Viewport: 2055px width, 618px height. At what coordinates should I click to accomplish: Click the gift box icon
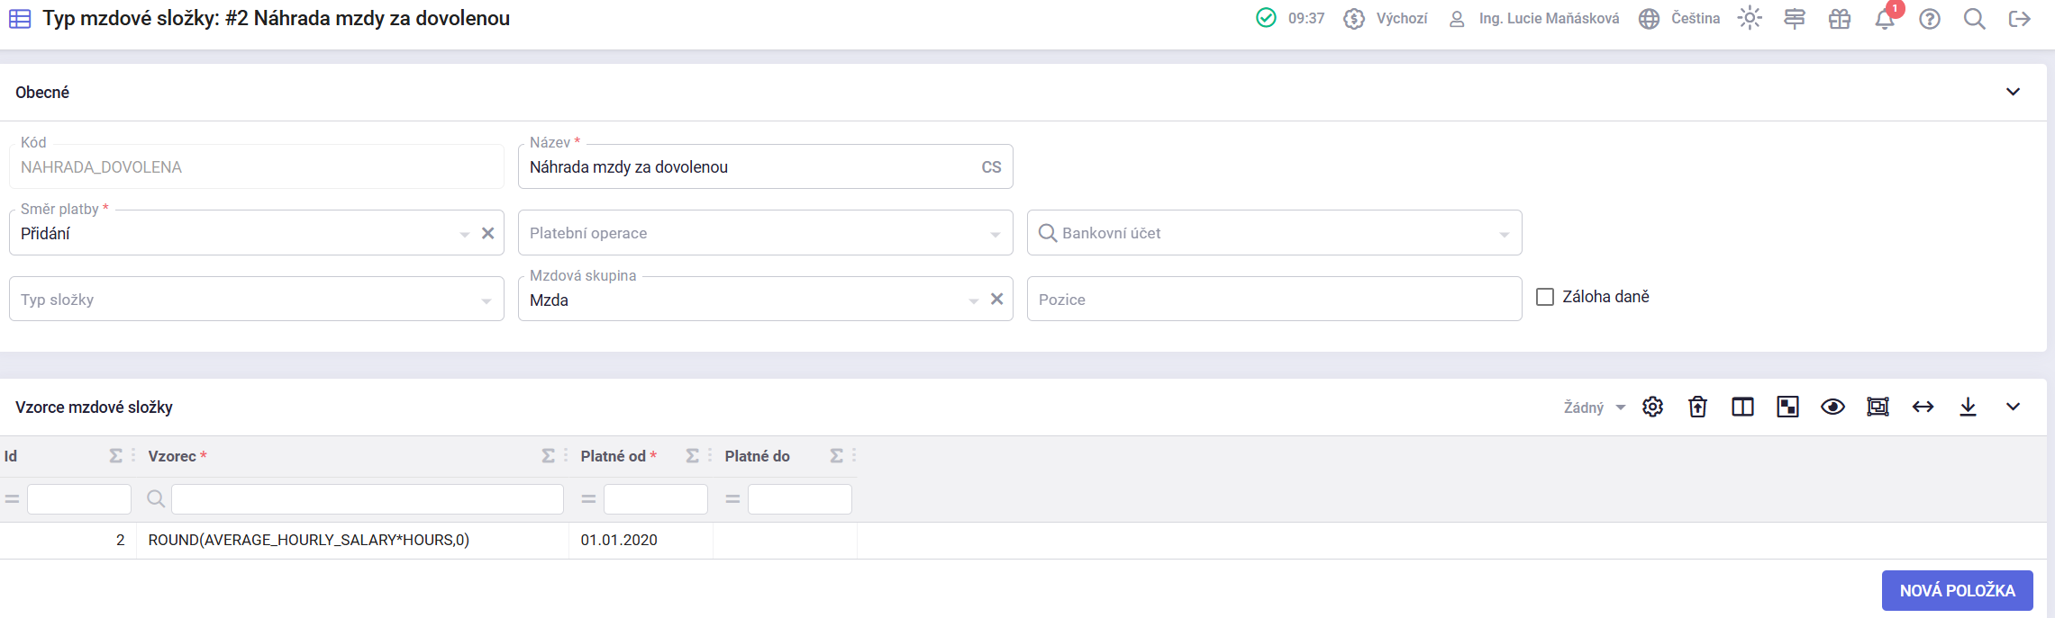(1839, 20)
